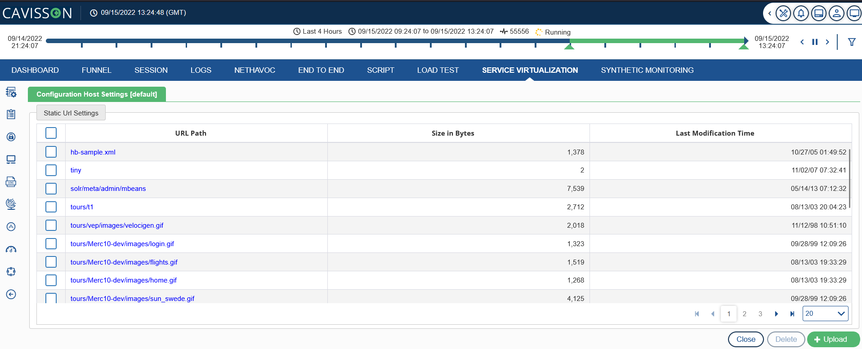Open the puzzle-frame sidebar icon
The image size is (862, 349).
coord(11,272)
